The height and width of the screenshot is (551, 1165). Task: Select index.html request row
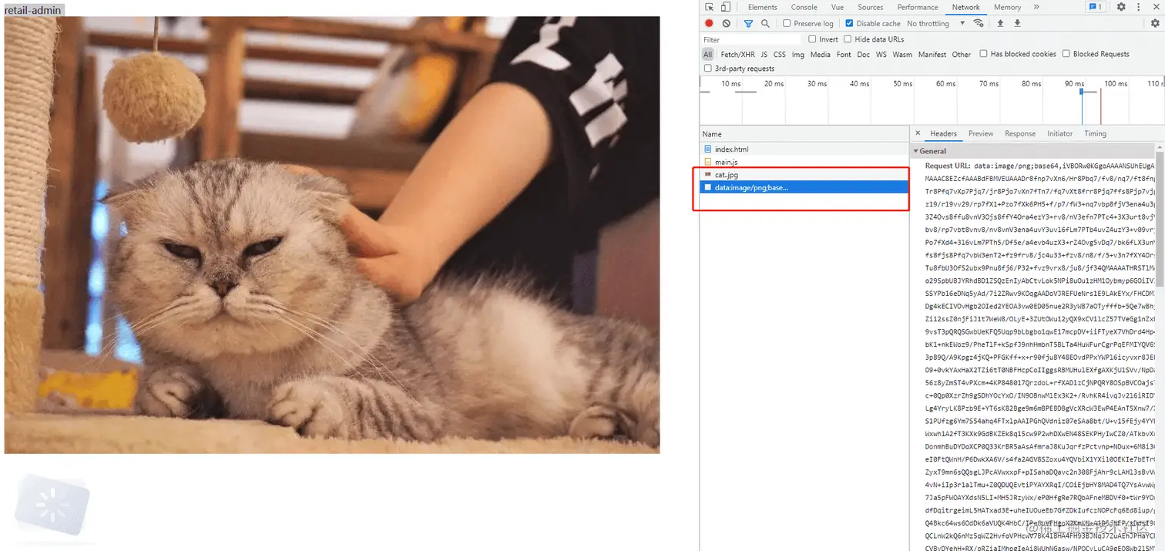click(804, 149)
